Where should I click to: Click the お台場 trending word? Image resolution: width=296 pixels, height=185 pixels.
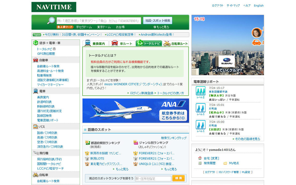tap(120, 27)
